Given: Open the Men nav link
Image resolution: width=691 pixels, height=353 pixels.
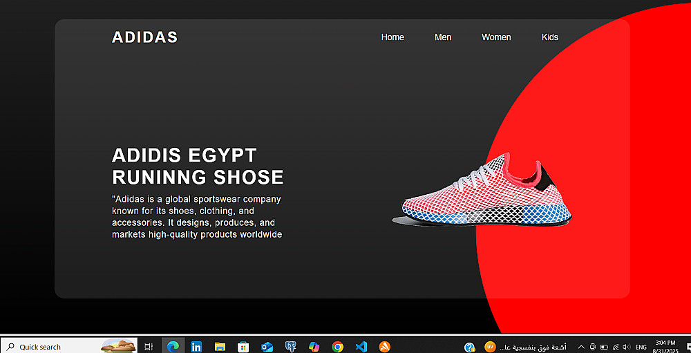Looking at the screenshot, I should pos(443,37).
